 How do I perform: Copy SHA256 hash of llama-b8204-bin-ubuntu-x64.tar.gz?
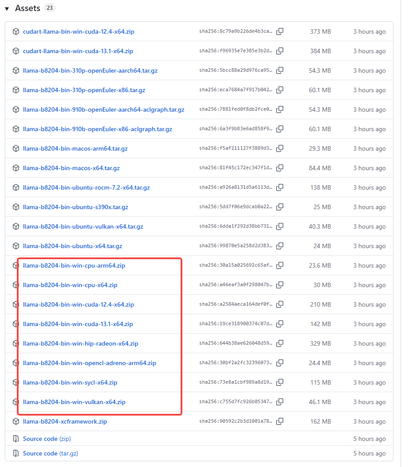(x=280, y=246)
